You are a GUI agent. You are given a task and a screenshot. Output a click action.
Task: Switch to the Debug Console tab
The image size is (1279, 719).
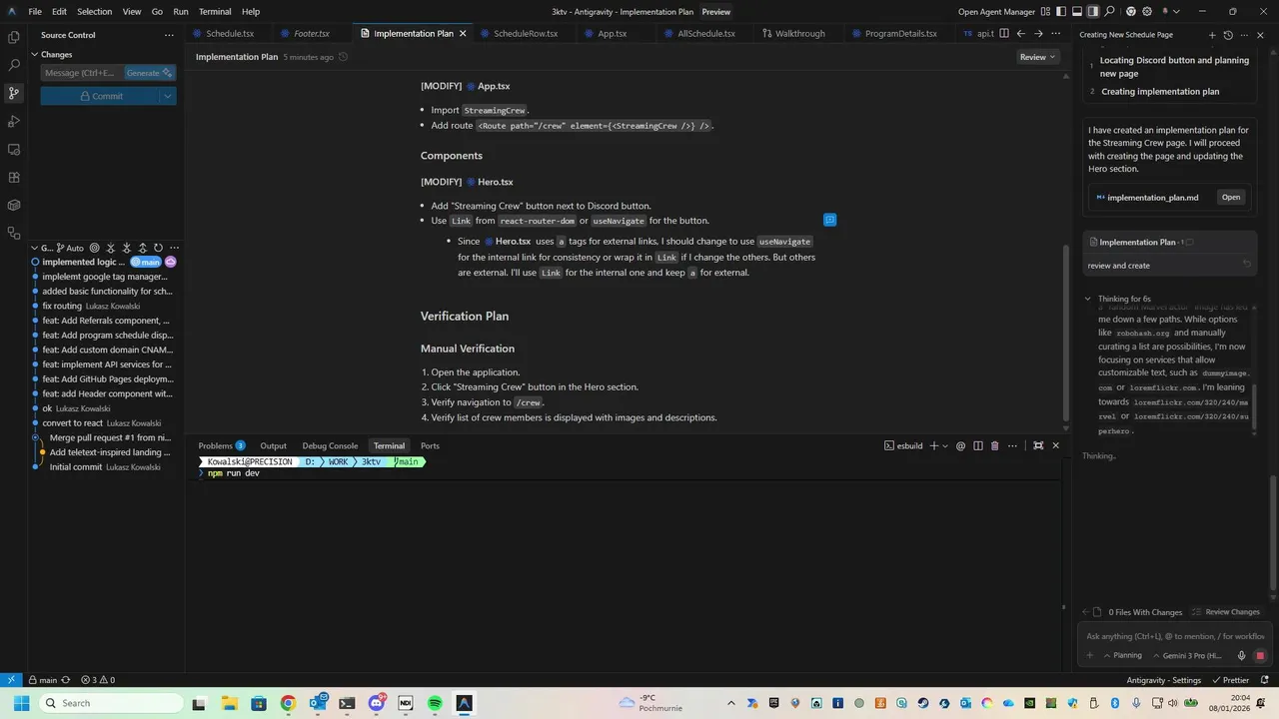click(x=330, y=445)
